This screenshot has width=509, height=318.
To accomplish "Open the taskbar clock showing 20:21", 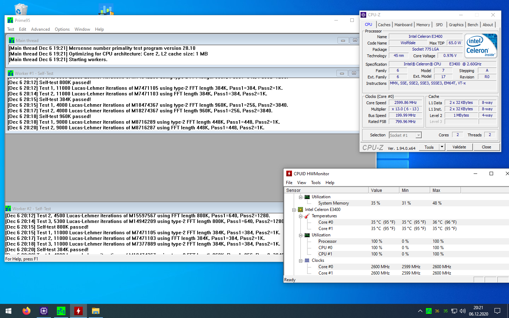I will pos(478,311).
